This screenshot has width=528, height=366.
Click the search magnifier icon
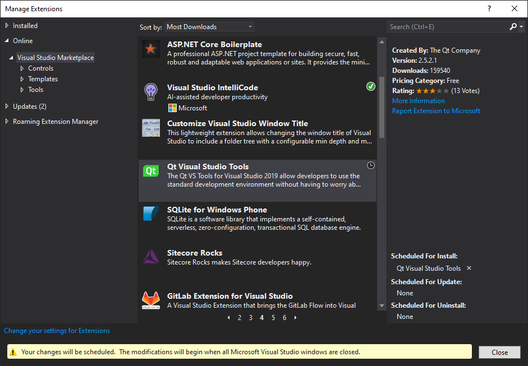(513, 27)
